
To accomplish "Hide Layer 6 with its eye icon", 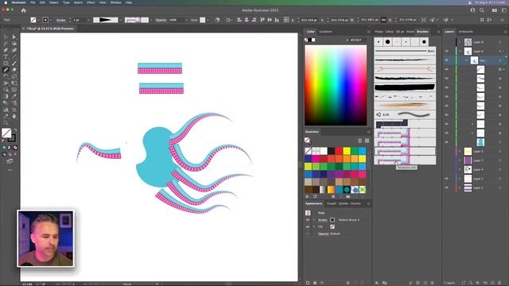I will [x=447, y=51].
